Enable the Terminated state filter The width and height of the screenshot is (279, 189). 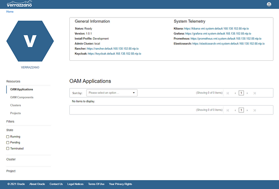[8, 148]
